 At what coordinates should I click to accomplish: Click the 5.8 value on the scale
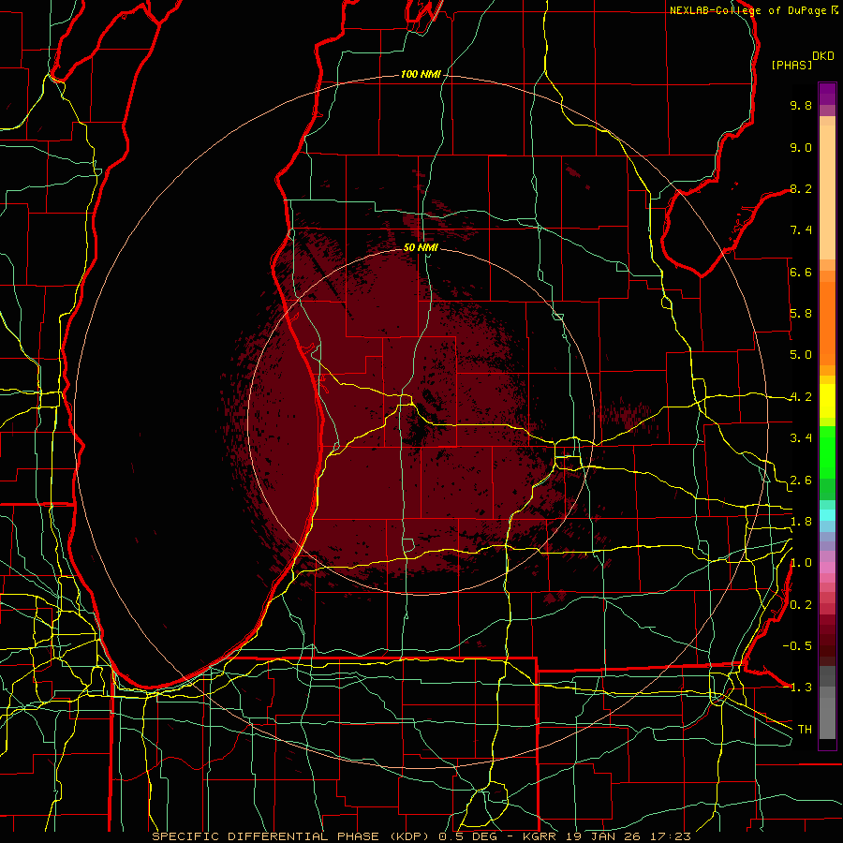(x=801, y=314)
